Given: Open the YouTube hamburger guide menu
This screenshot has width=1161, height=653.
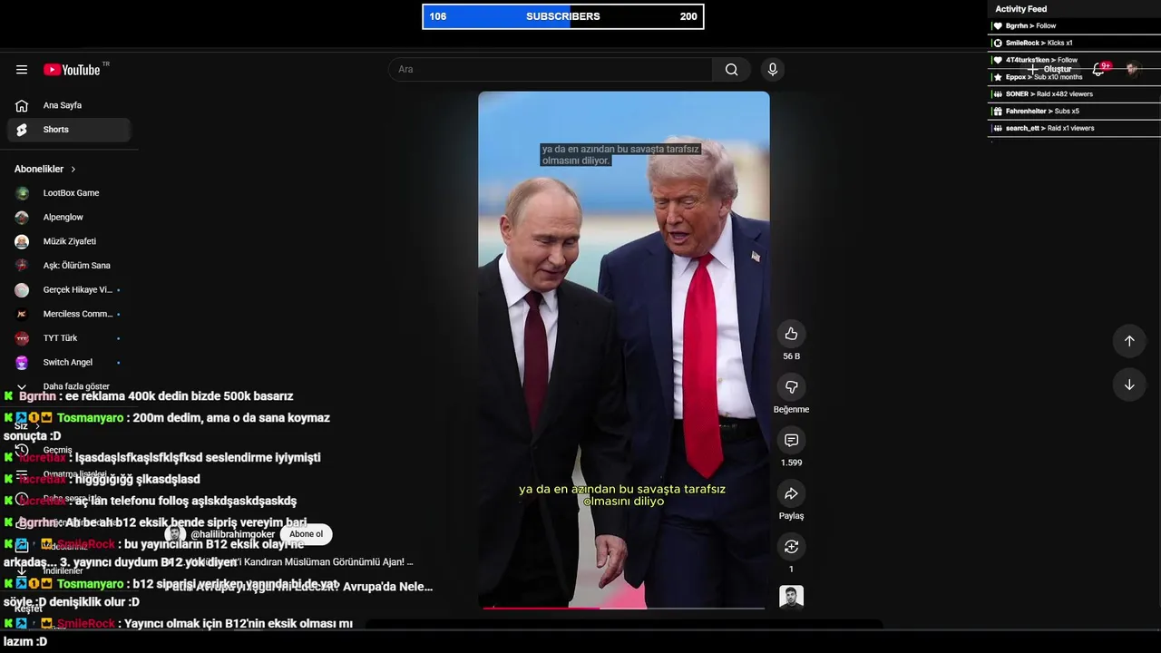Looking at the screenshot, I should click(x=22, y=70).
